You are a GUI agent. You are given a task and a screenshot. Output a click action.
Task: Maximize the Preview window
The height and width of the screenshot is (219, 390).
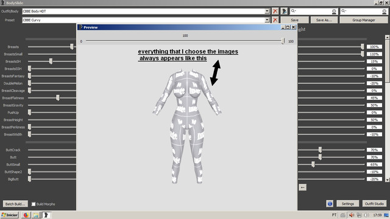(x=288, y=27)
